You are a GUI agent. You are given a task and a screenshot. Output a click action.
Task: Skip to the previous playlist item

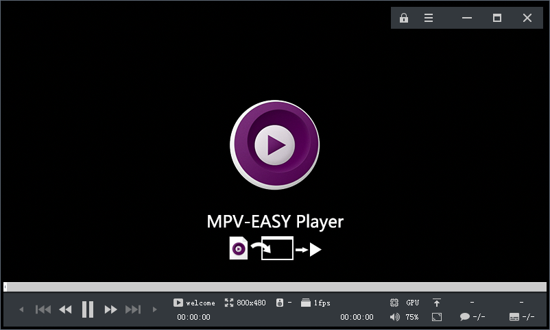43,309
